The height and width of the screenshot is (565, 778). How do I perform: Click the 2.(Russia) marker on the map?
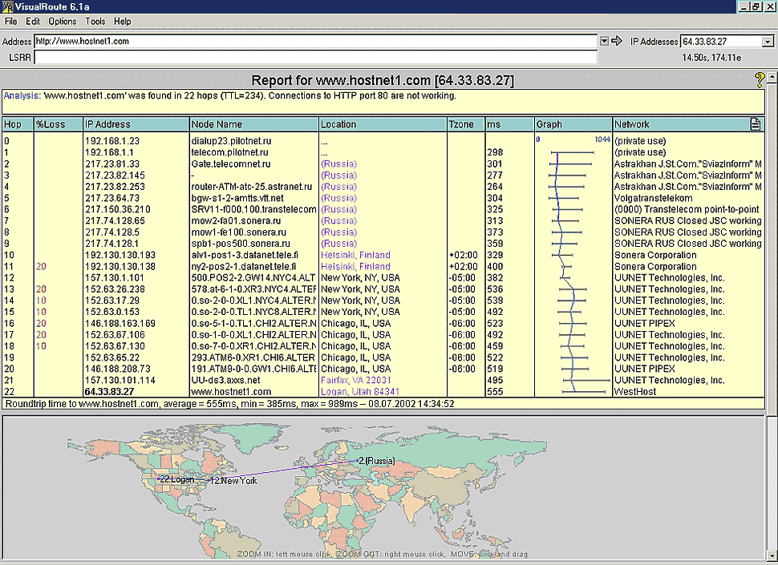(x=377, y=461)
